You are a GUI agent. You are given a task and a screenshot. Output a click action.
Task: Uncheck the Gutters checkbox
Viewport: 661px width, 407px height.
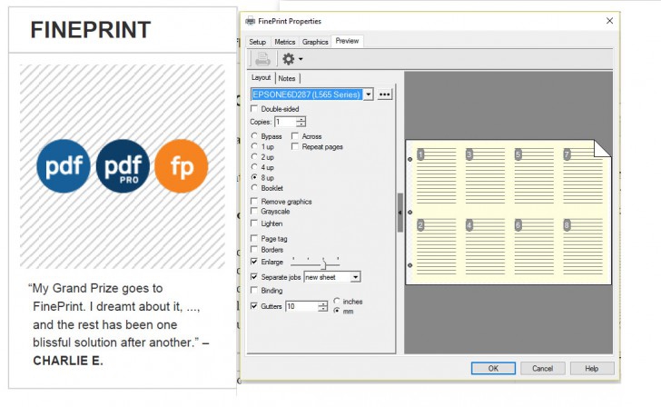point(254,306)
